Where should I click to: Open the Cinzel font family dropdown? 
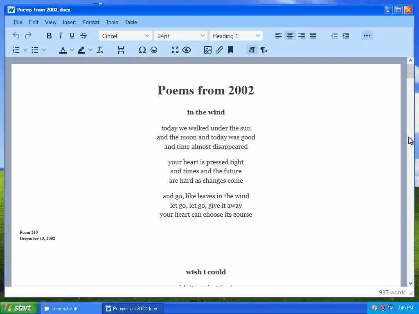pyautogui.click(x=125, y=36)
